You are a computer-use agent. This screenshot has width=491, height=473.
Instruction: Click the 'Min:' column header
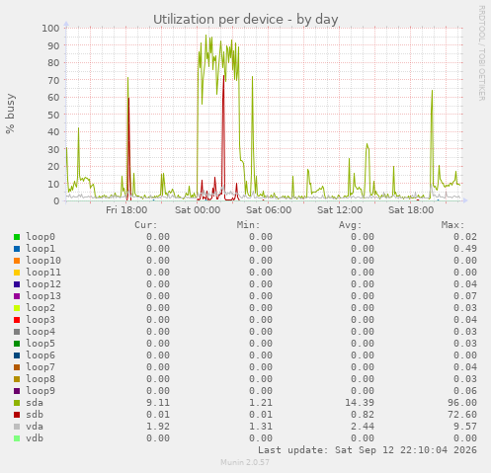[x=248, y=225]
